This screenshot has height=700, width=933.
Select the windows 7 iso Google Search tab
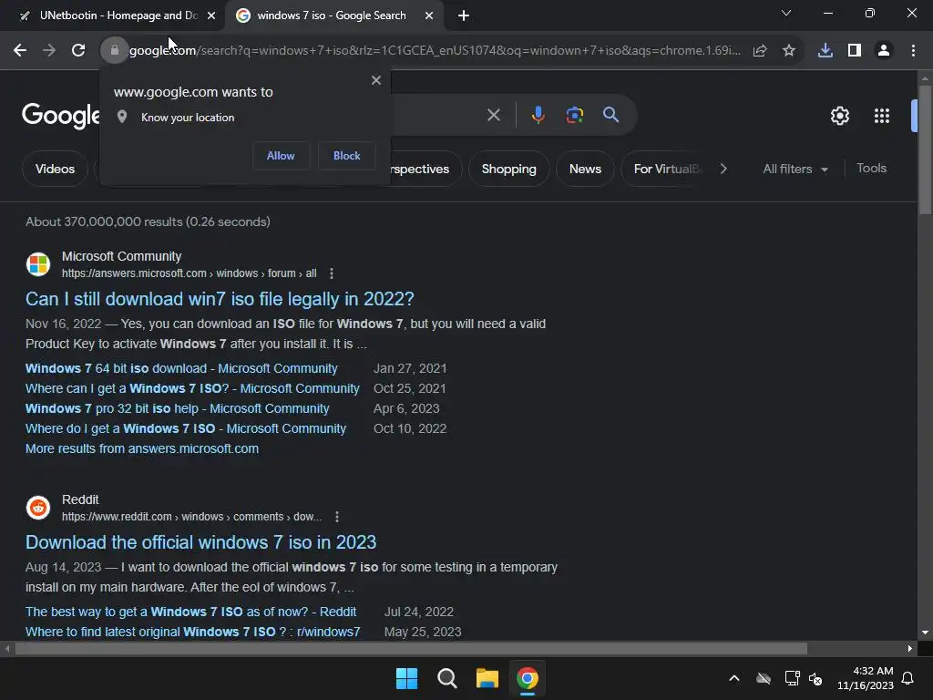[331, 15]
